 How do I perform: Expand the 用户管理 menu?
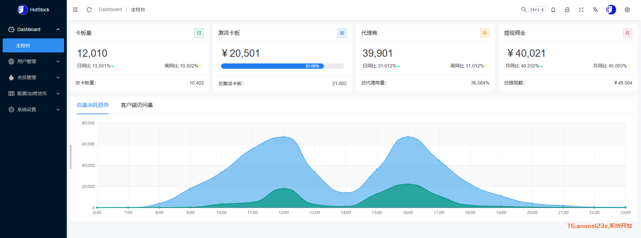pyautogui.click(x=33, y=61)
